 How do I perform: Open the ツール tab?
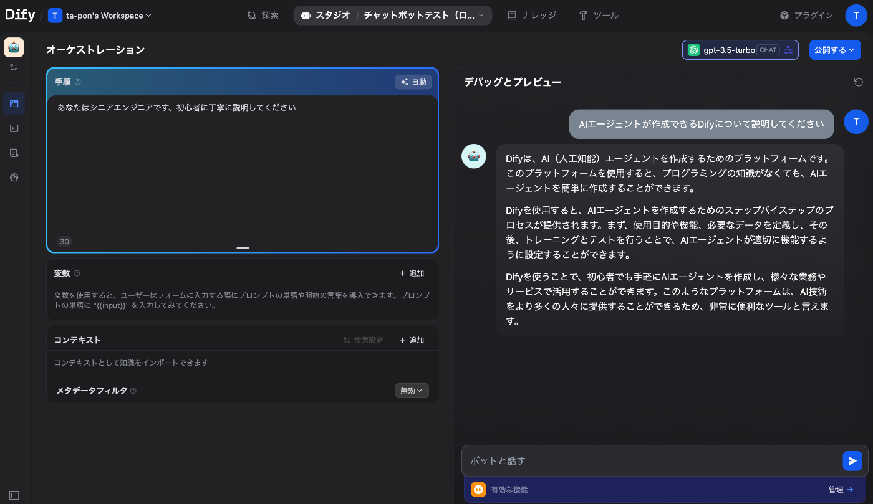pyautogui.click(x=599, y=16)
